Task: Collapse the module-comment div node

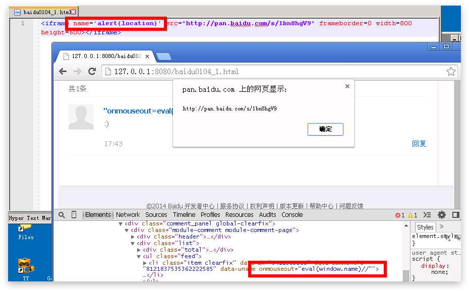Action: coord(127,230)
